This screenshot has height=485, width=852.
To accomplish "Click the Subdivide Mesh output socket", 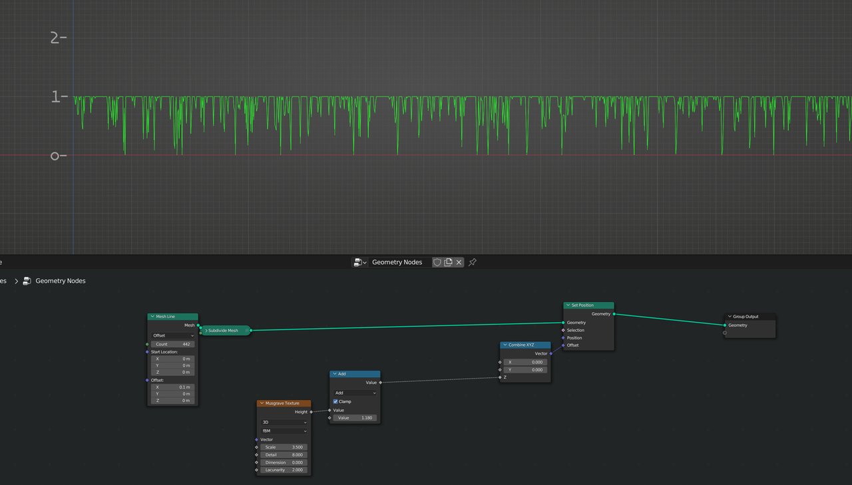I will pos(251,330).
